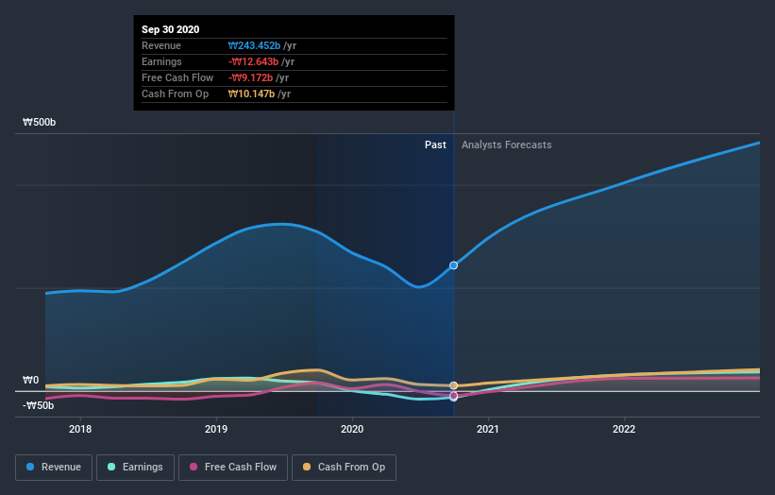Image resolution: width=775 pixels, height=495 pixels.
Task: Click the -₩12.643b earnings value
Action: click(253, 61)
